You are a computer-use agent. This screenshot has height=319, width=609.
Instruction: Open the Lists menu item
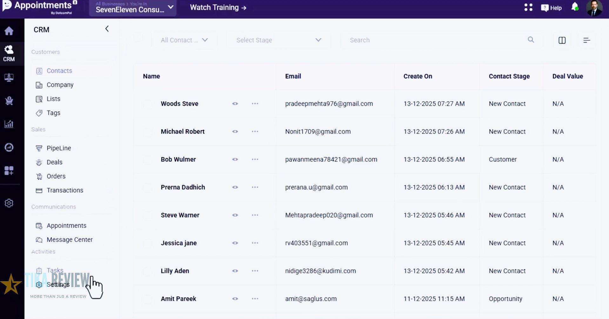(x=53, y=99)
